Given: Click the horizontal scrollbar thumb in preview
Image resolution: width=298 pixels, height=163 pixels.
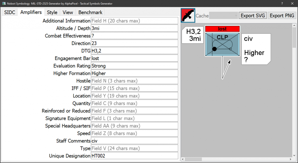Looking at the screenshot, I should pos(193,159).
